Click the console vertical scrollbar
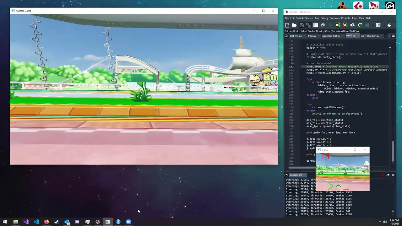Viewport: 402px width, 226px height. coord(393,212)
